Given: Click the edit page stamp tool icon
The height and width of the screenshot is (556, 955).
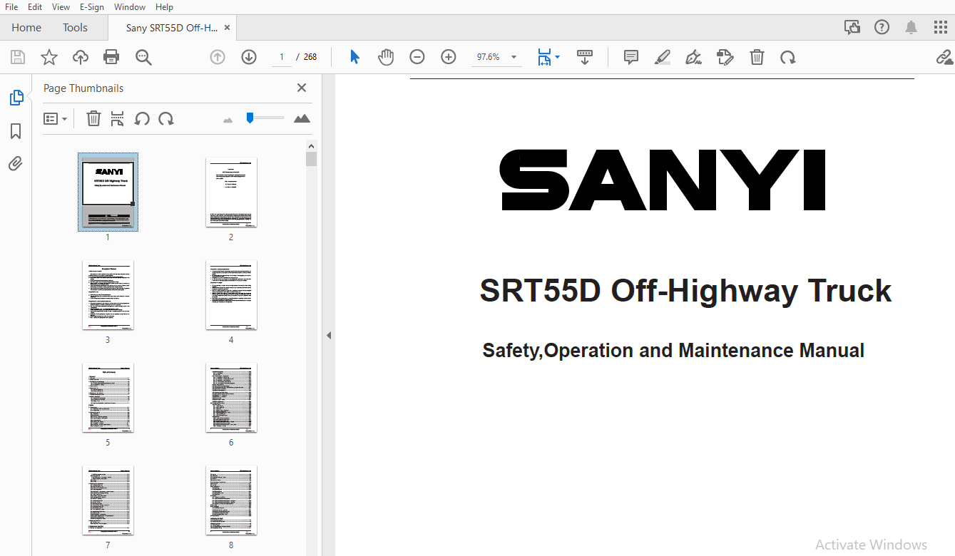Looking at the screenshot, I should (725, 57).
